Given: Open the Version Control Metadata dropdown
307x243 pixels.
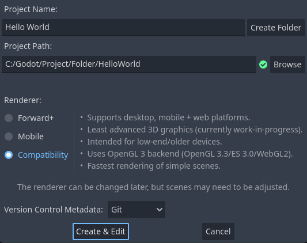Looking at the screenshot, I should 137,210.
